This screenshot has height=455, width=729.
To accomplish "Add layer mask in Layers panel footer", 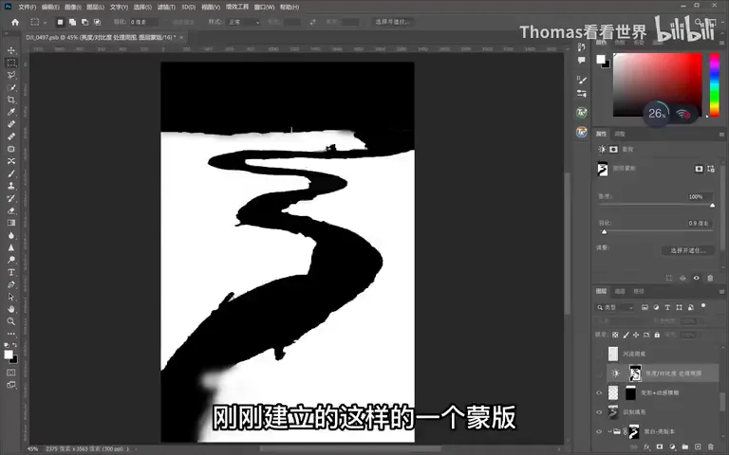I will pyautogui.click(x=660, y=446).
